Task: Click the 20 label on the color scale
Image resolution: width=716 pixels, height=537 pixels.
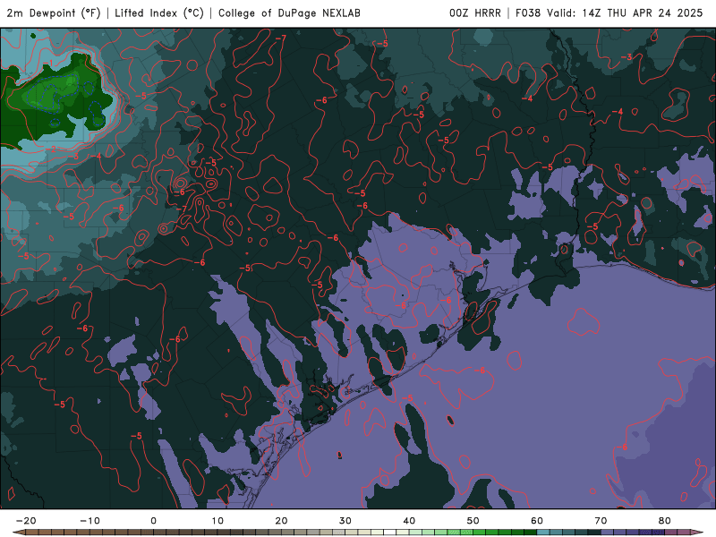Action: tap(281, 521)
